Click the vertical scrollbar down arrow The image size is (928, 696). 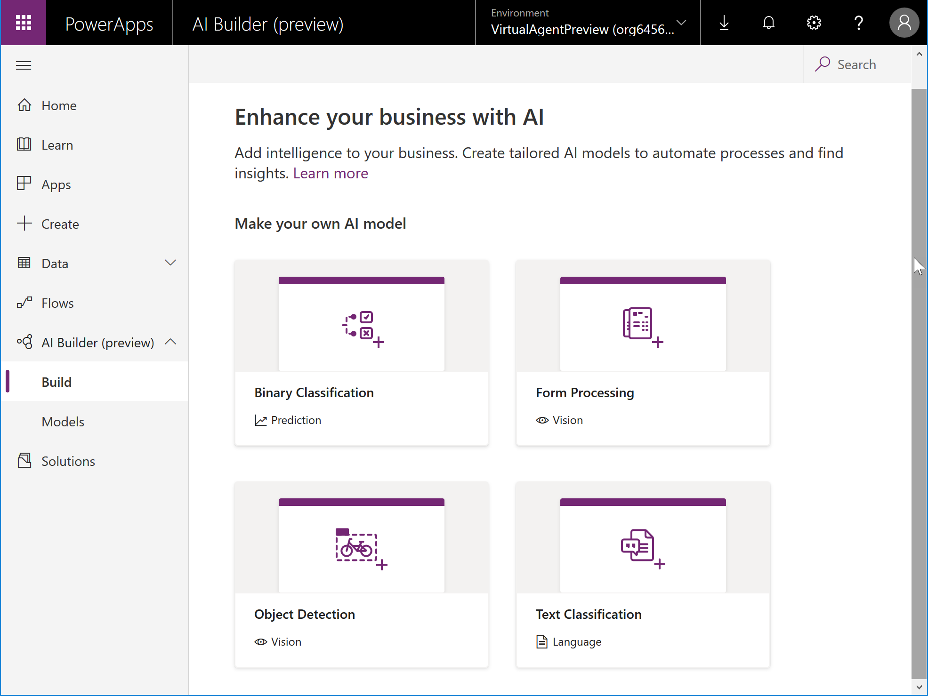[x=919, y=687]
